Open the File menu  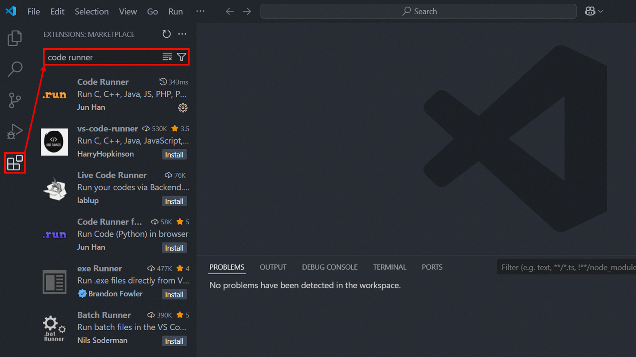tap(33, 12)
